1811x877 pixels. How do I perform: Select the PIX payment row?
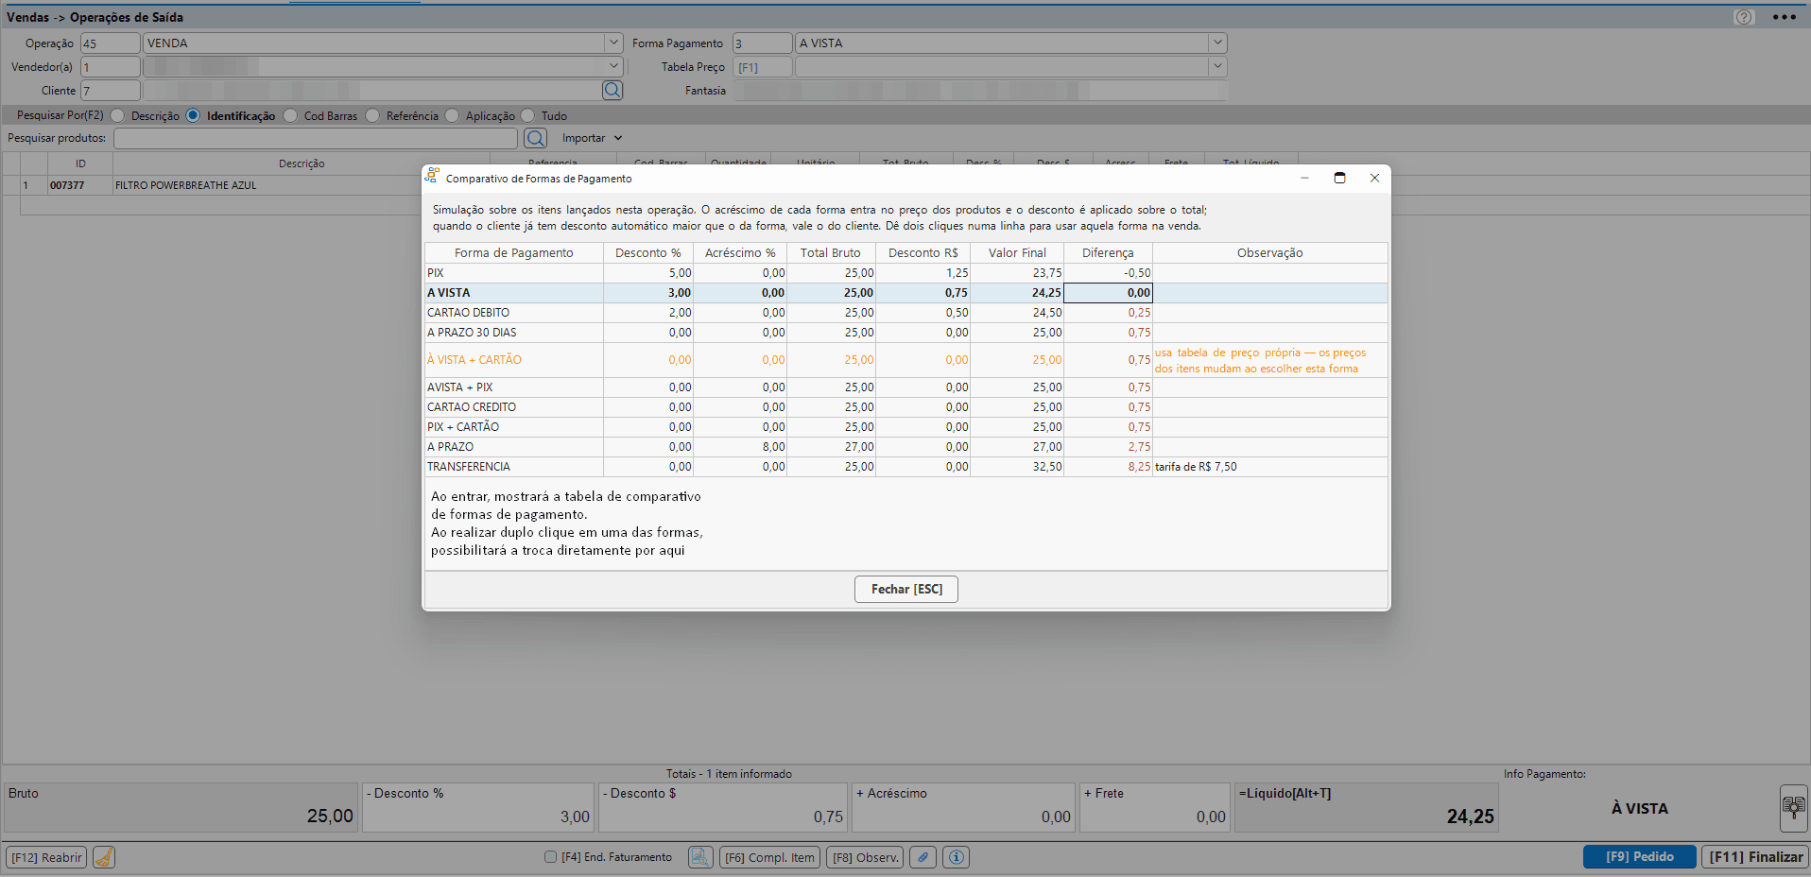(906, 273)
